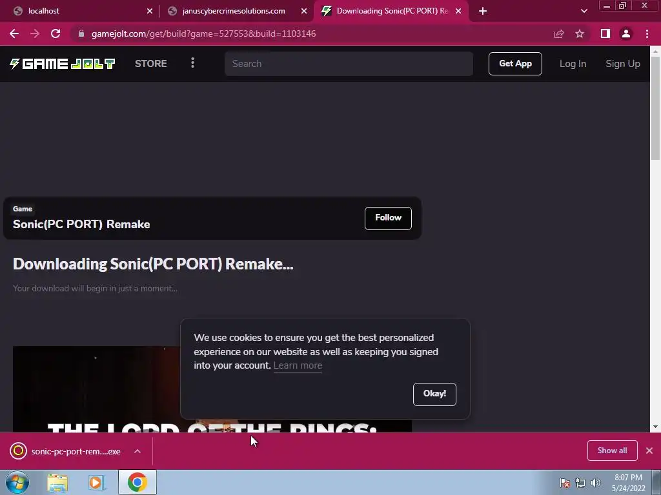
Task: Focus the Game Jolt Search field
Action: [x=349, y=64]
